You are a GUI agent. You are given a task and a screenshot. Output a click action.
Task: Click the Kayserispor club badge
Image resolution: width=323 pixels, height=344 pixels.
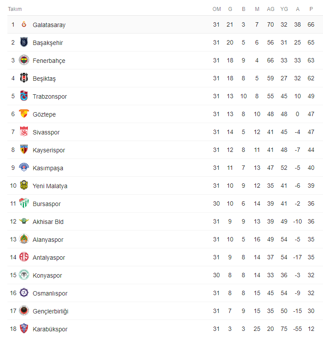[x=24, y=150]
